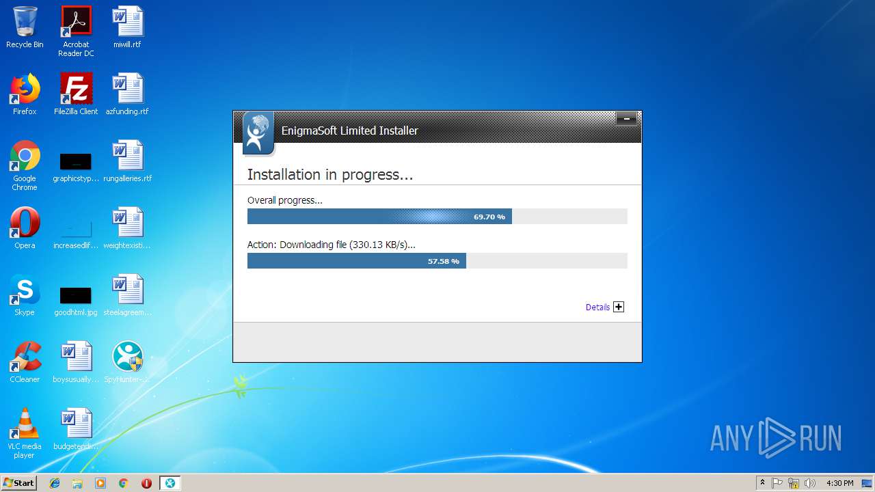875x492 pixels.
Task: Select azfunding.rtf file icon
Action: tap(127, 94)
